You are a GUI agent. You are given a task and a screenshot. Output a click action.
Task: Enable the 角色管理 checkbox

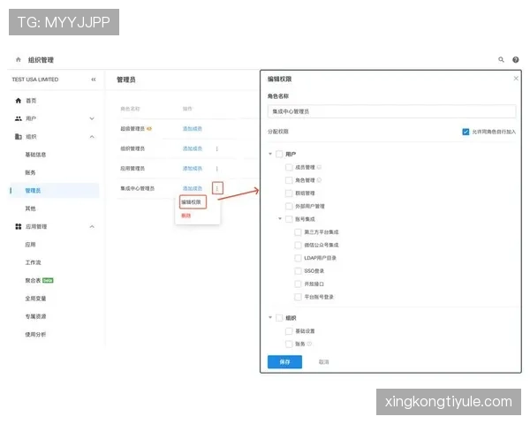pyautogui.click(x=289, y=180)
